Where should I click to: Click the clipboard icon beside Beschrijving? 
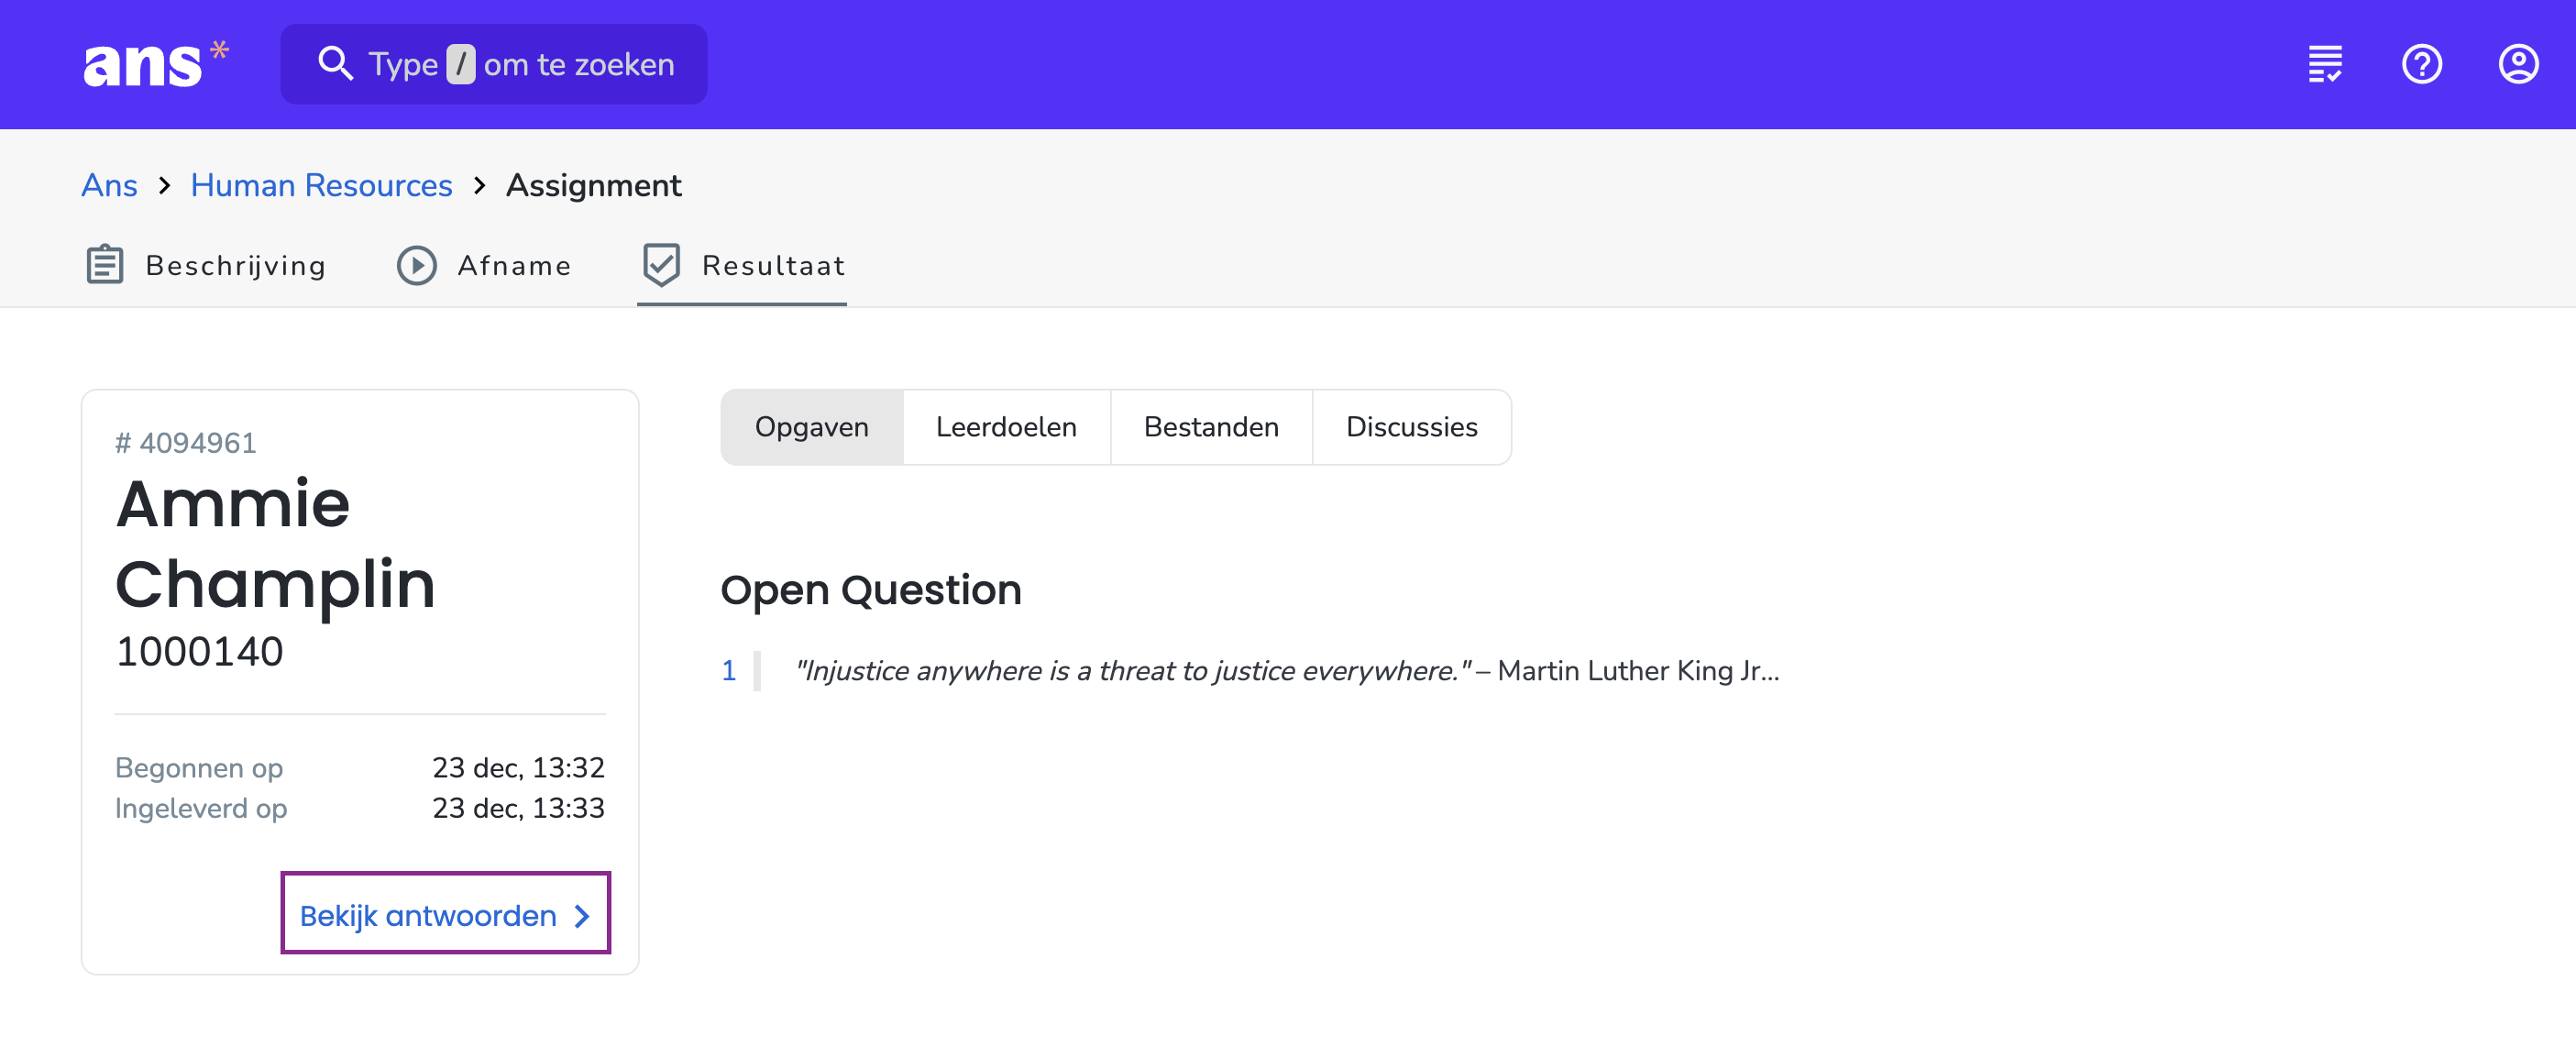[x=105, y=265]
